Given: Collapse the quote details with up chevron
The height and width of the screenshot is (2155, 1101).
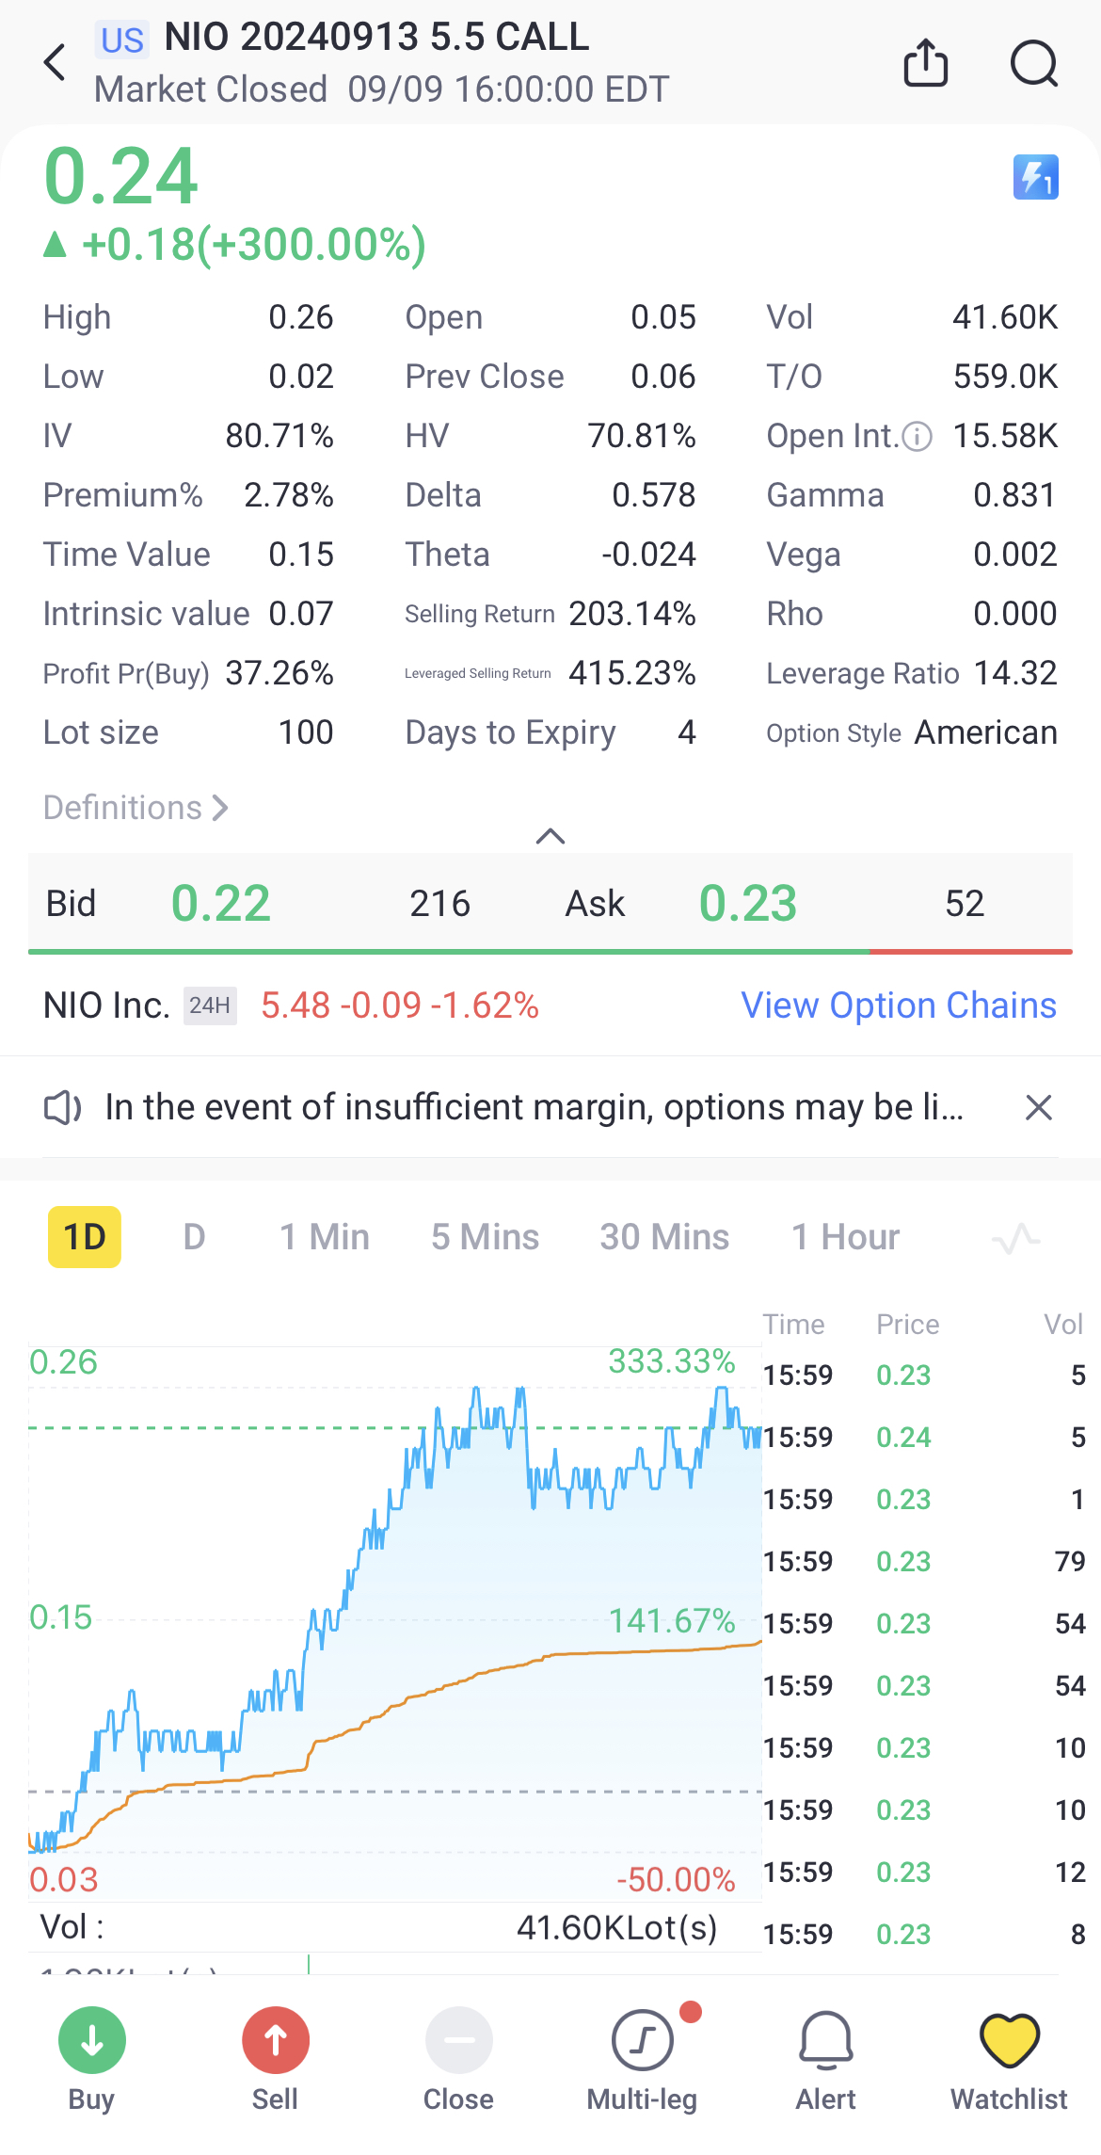Looking at the screenshot, I should click(550, 836).
